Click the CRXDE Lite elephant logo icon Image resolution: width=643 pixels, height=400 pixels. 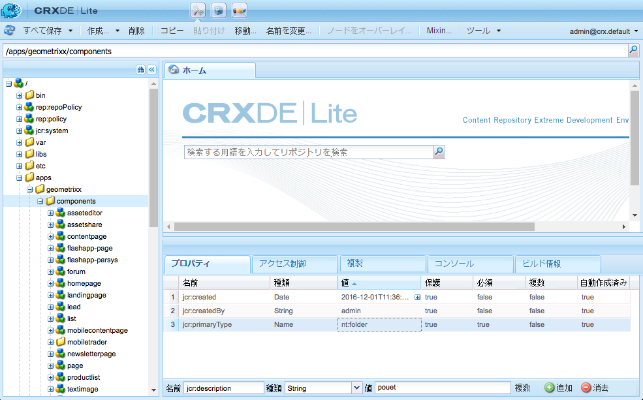(12, 10)
